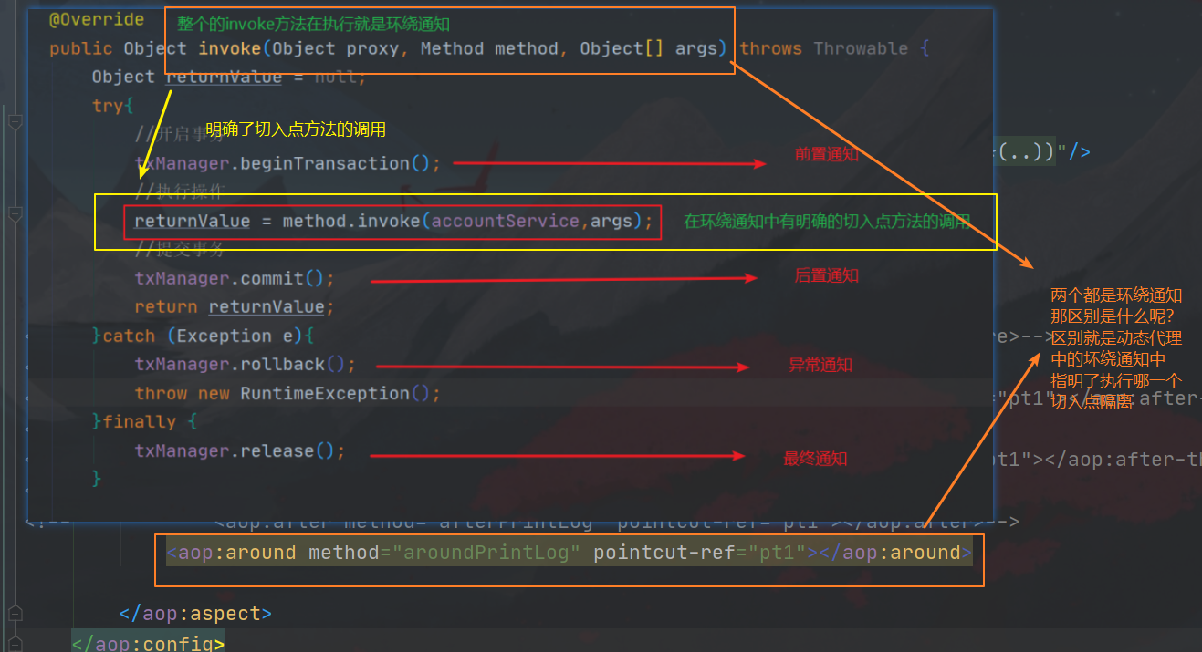The image size is (1202, 652).
Task: Click the </aop:aspect> closing tag text
Action: coord(195,614)
